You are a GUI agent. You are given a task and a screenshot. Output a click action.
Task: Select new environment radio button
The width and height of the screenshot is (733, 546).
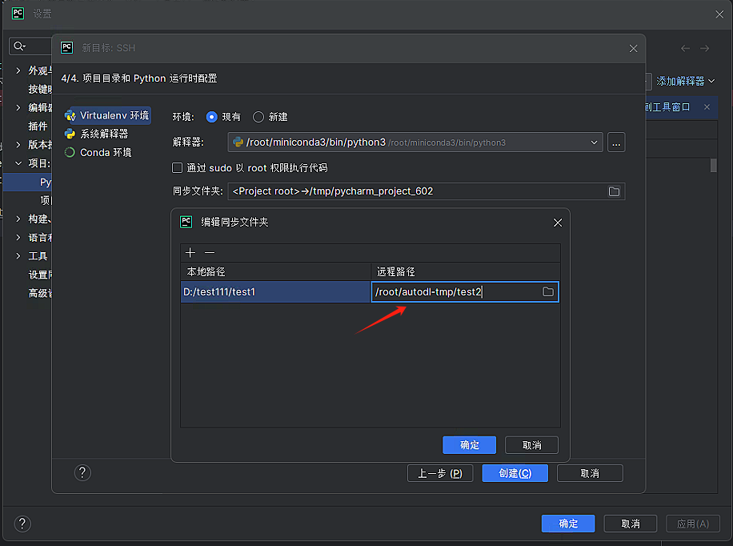[x=258, y=117]
